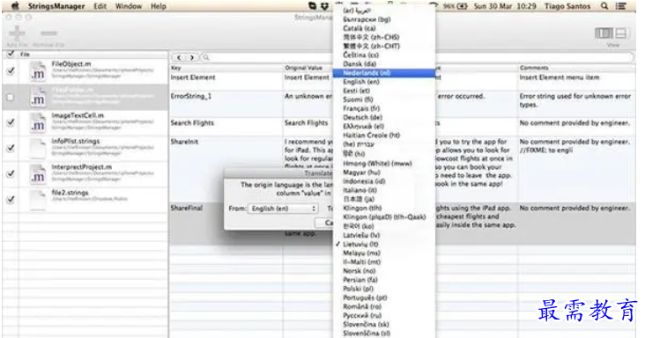Check the highlighted second file's checkbox
Image resolution: width=645 pixels, height=338 pixels.
(10, 98)
